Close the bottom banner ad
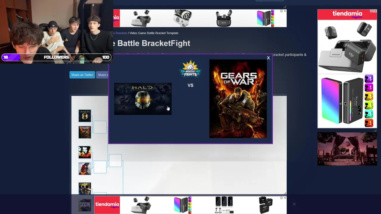Viewport: 381px width, 214px height. pyautogui.click(x=285, y=198)
